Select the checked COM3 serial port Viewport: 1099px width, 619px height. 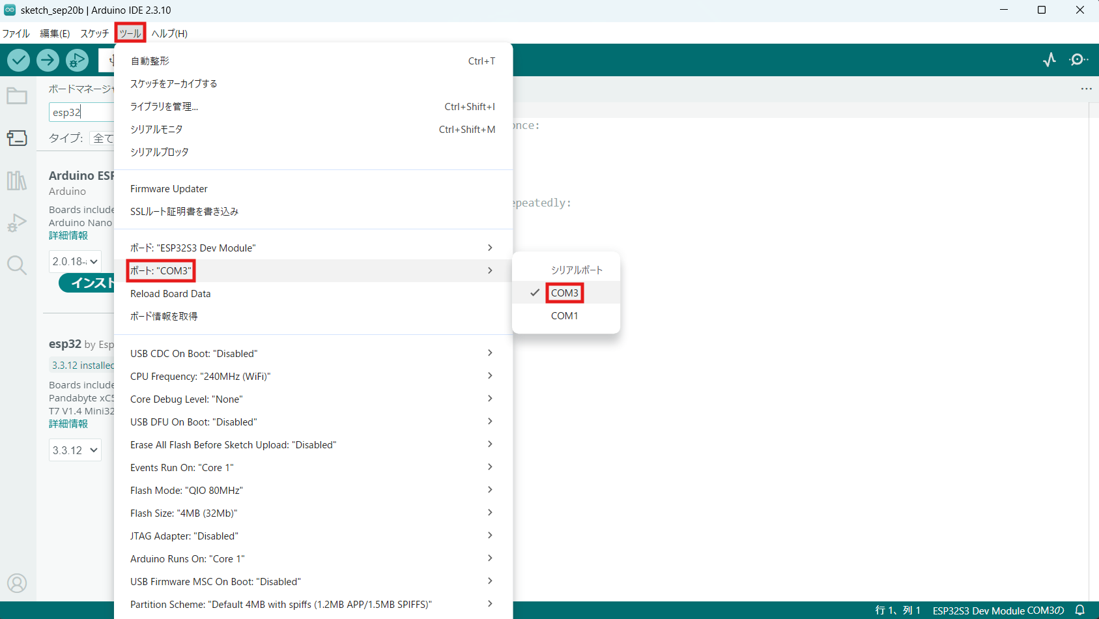[x=566, y=293]
